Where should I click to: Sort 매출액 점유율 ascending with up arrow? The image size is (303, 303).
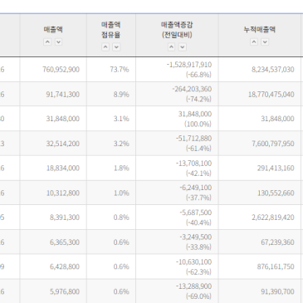(x=105, y=47)
